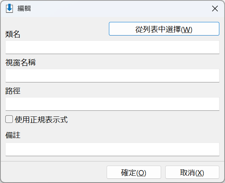Click the 使用正規表示式 label text
This screenshot has height=183, width=225.
coord(41,119)
